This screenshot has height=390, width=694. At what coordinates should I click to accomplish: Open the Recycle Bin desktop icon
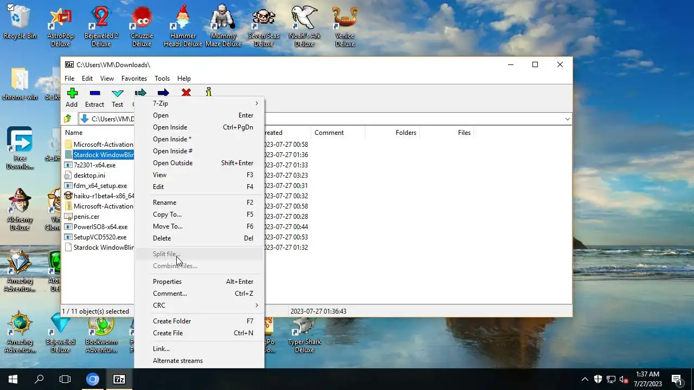(x=20, y=22)
